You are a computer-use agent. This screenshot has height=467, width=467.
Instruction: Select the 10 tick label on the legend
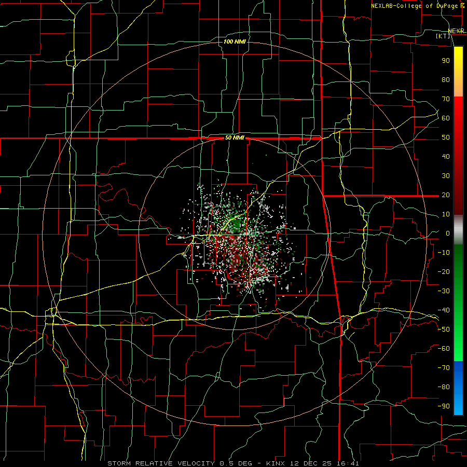pyautogui.click(x=446, y=214)
